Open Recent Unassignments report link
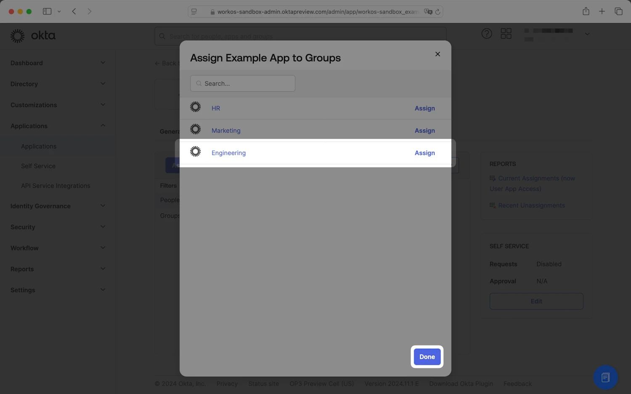The height and width of the screenshot is (394, 631). pos(531,205)
